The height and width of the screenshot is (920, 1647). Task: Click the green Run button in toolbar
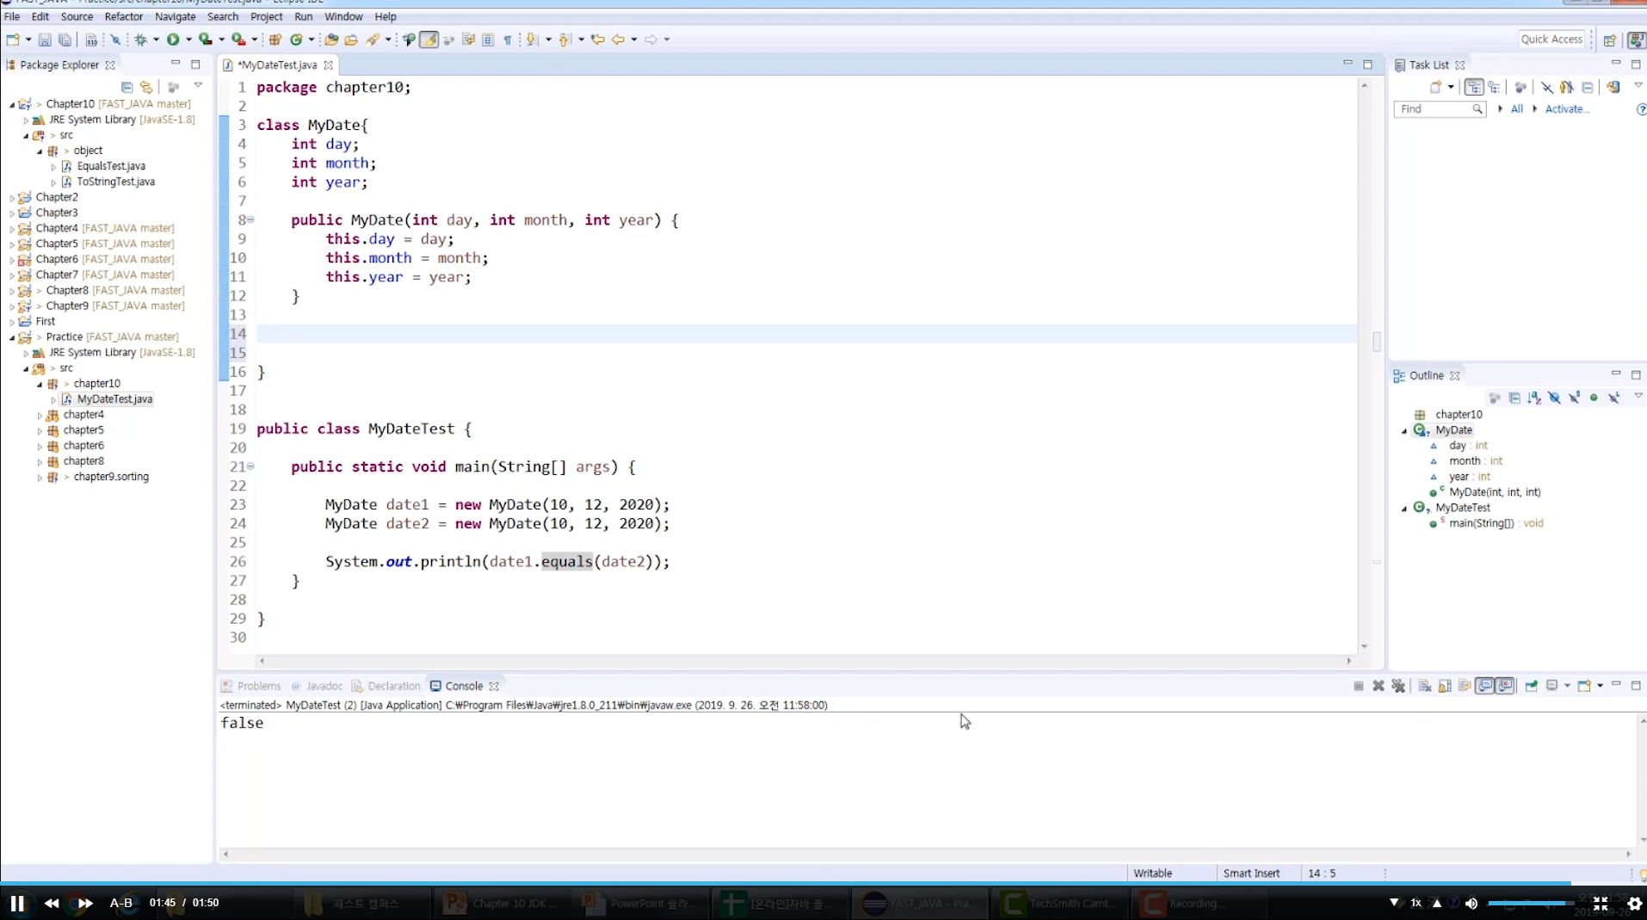(x=173, y=40)
